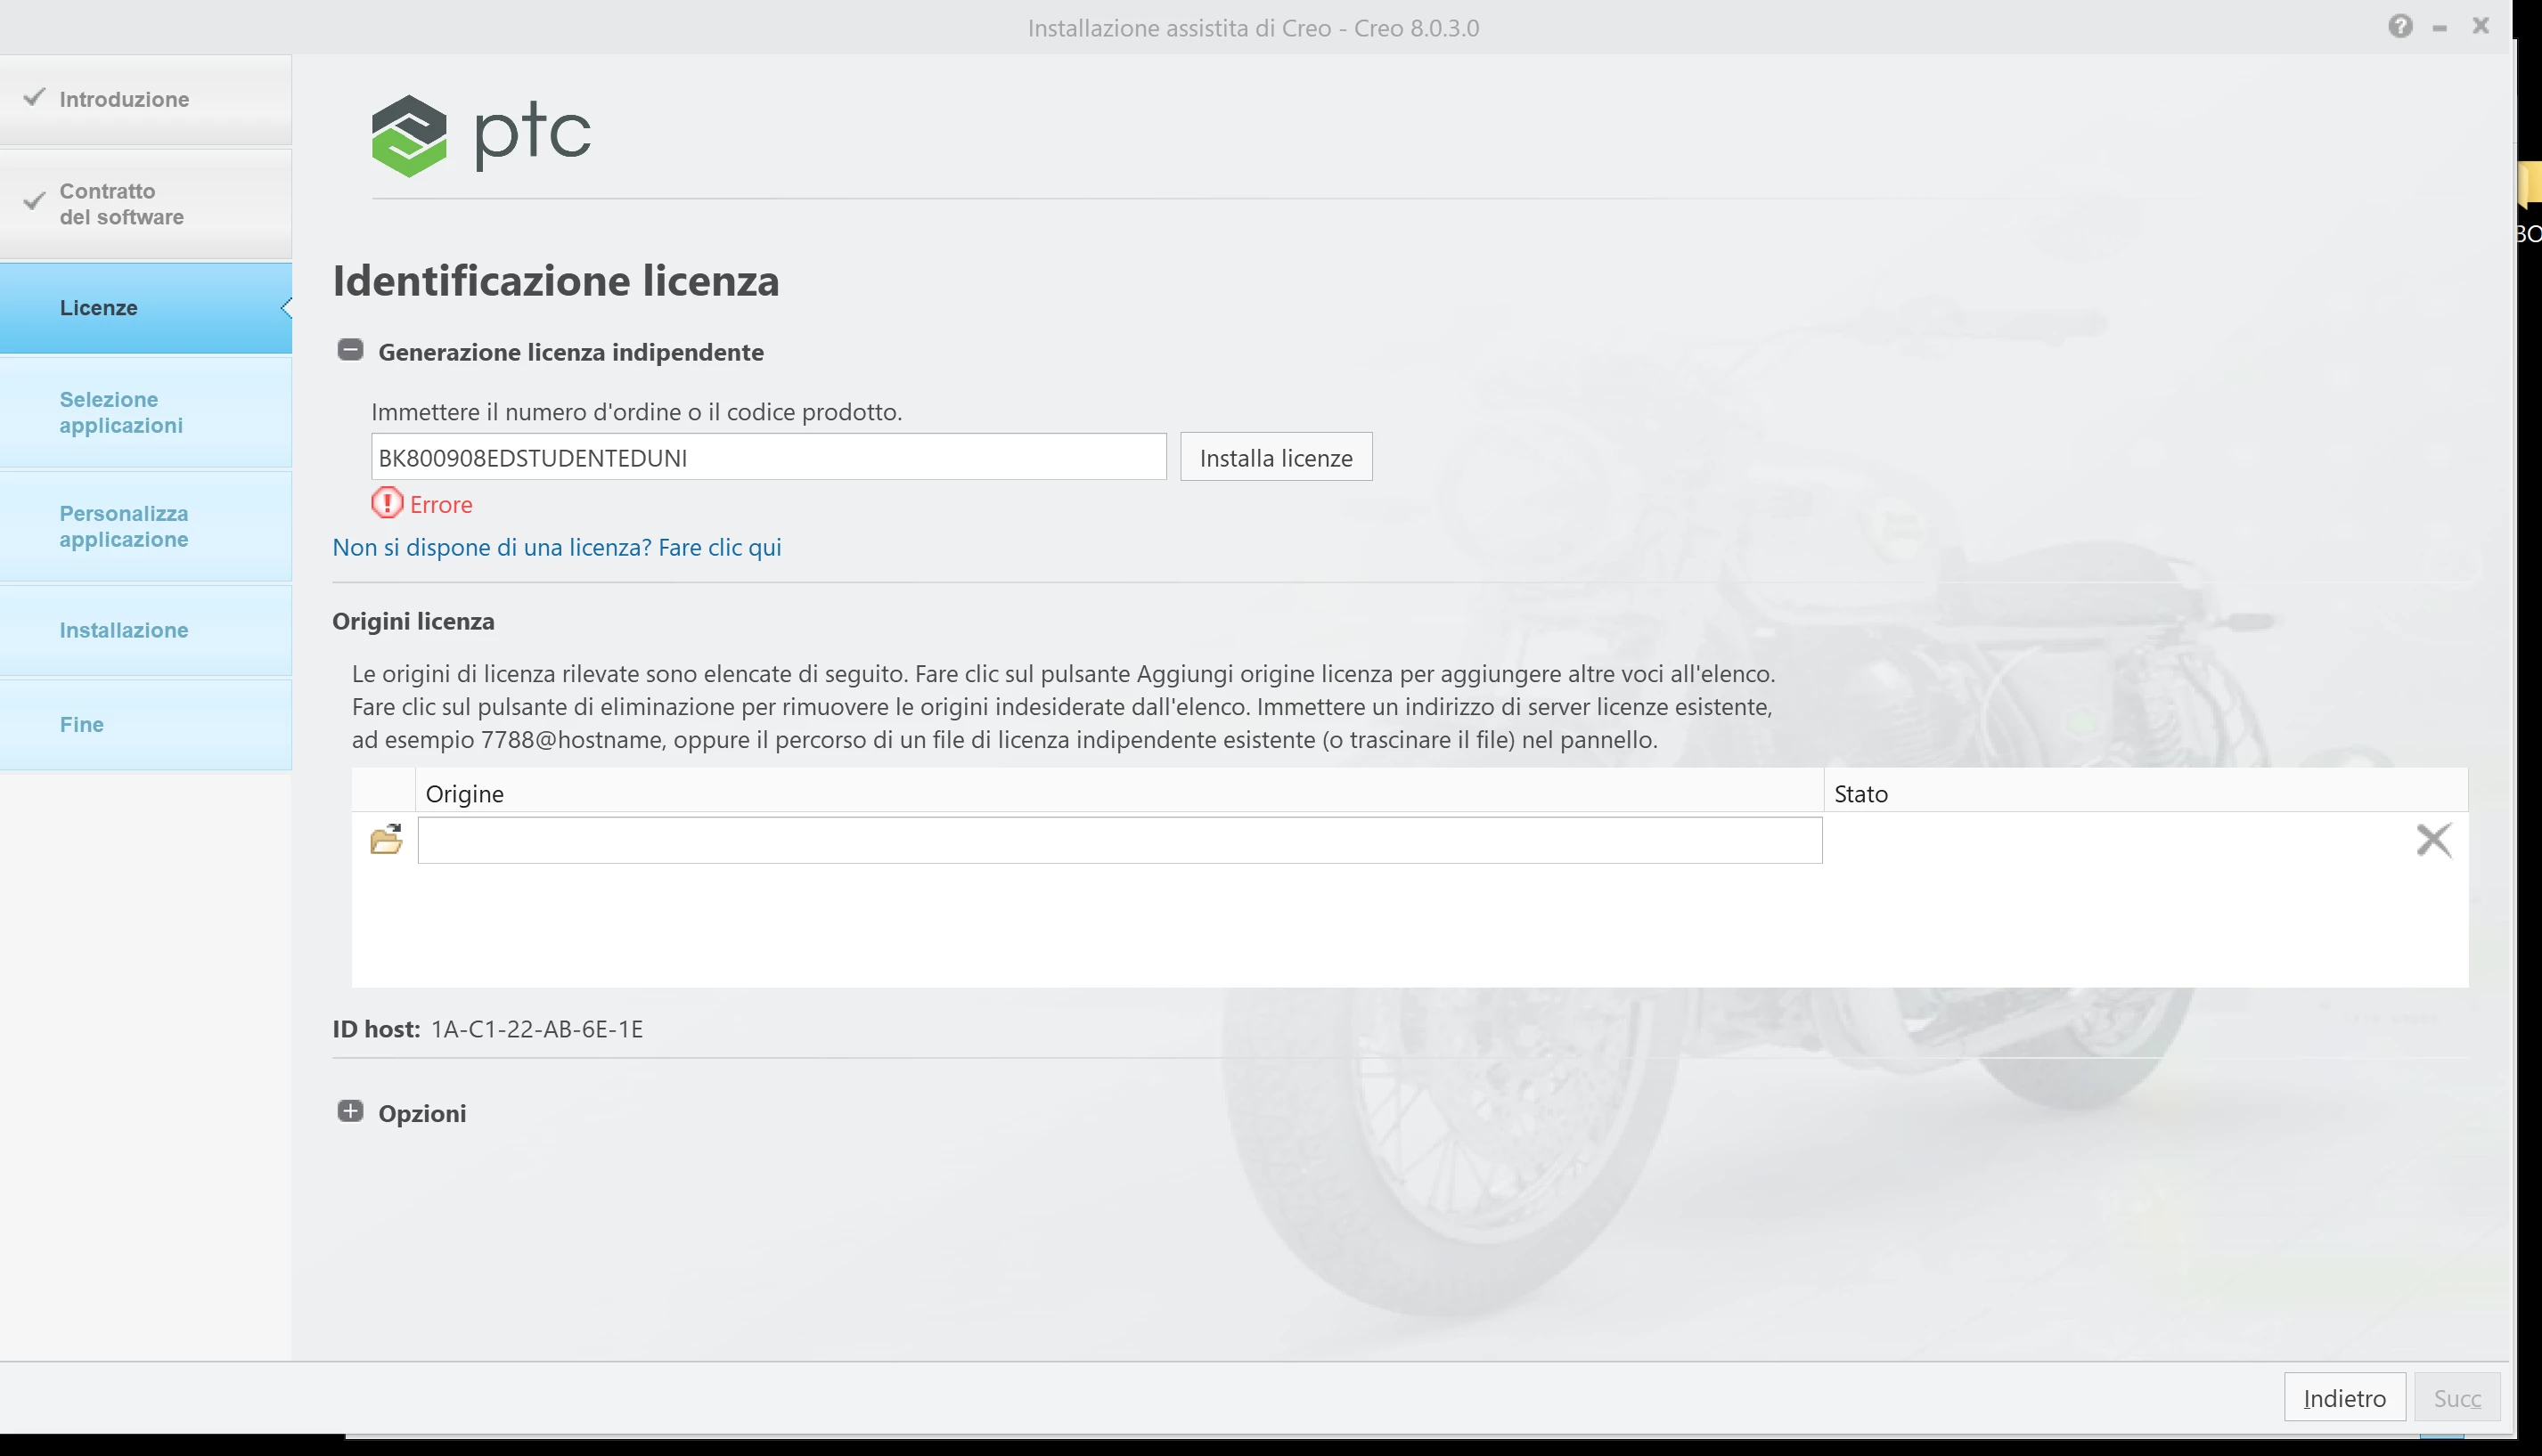2542x1456 pixels.
Task: Jump to Installazione step
Action: pyautogui.click(x=124, y=630)
